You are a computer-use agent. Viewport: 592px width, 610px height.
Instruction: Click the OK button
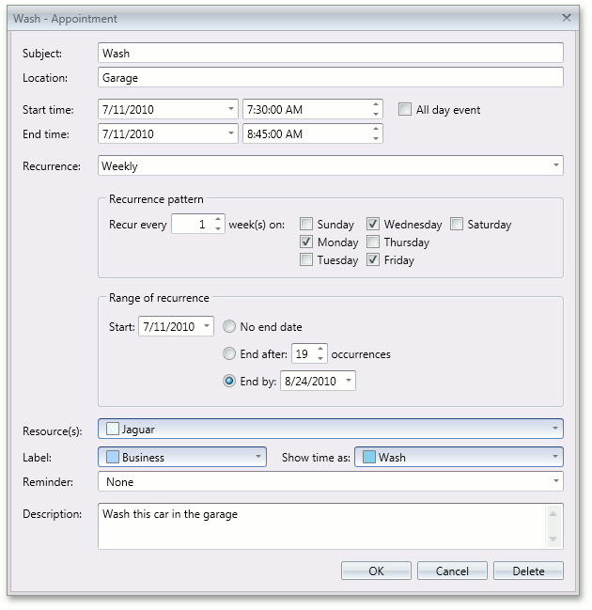pyautogui.click(x=376, y=571)
